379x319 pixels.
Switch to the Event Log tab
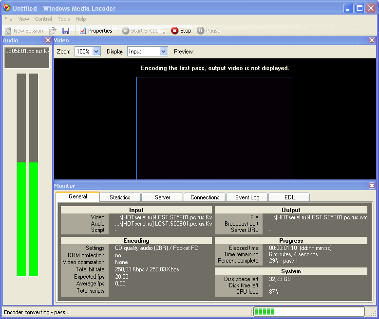point(247,197)
